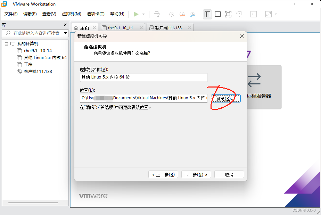Image resolution: width=321 pixels, height=215 pixels.
Task: Click the 浏览(R)... browse button
Action: (x=226, y=99)
